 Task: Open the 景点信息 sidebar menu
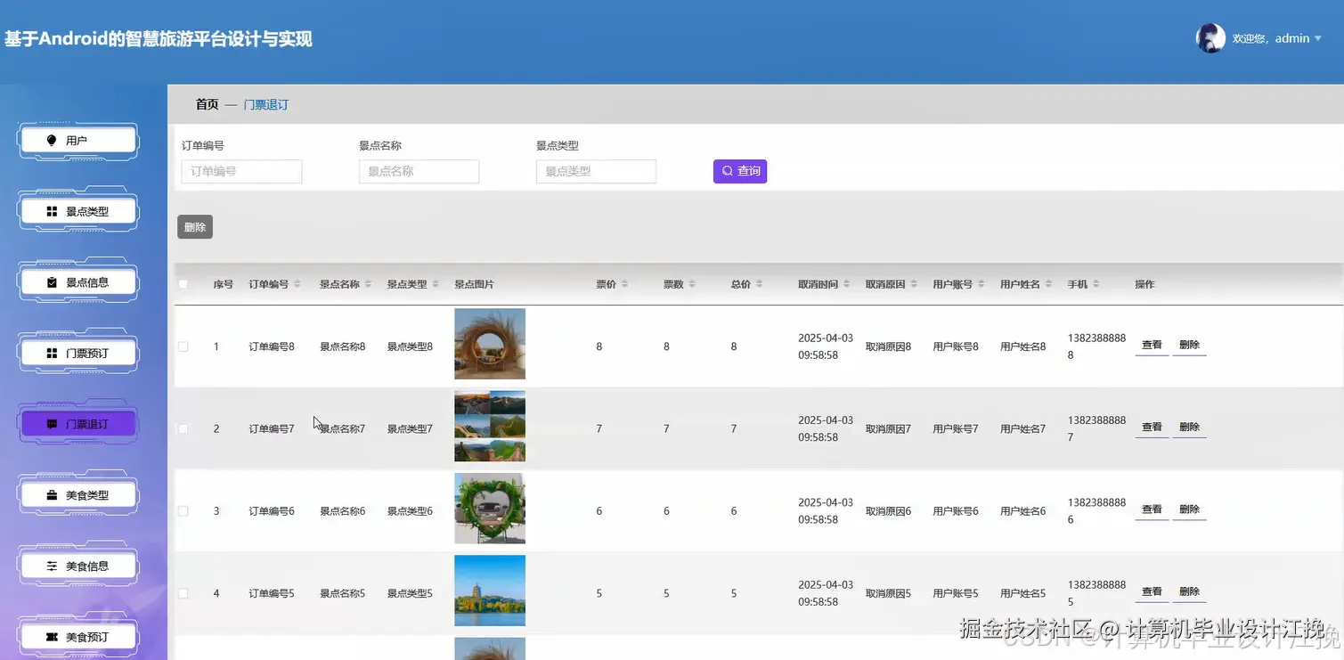(x=78, y=282)
